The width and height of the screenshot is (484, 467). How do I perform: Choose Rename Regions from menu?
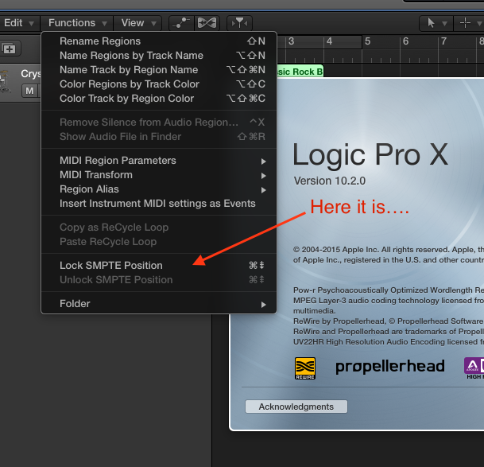point(159,41)
